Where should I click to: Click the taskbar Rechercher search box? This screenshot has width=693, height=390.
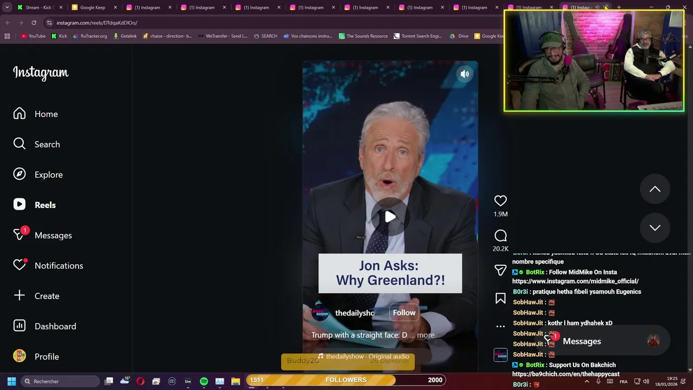pyautogui.click(x=61, y=381)
